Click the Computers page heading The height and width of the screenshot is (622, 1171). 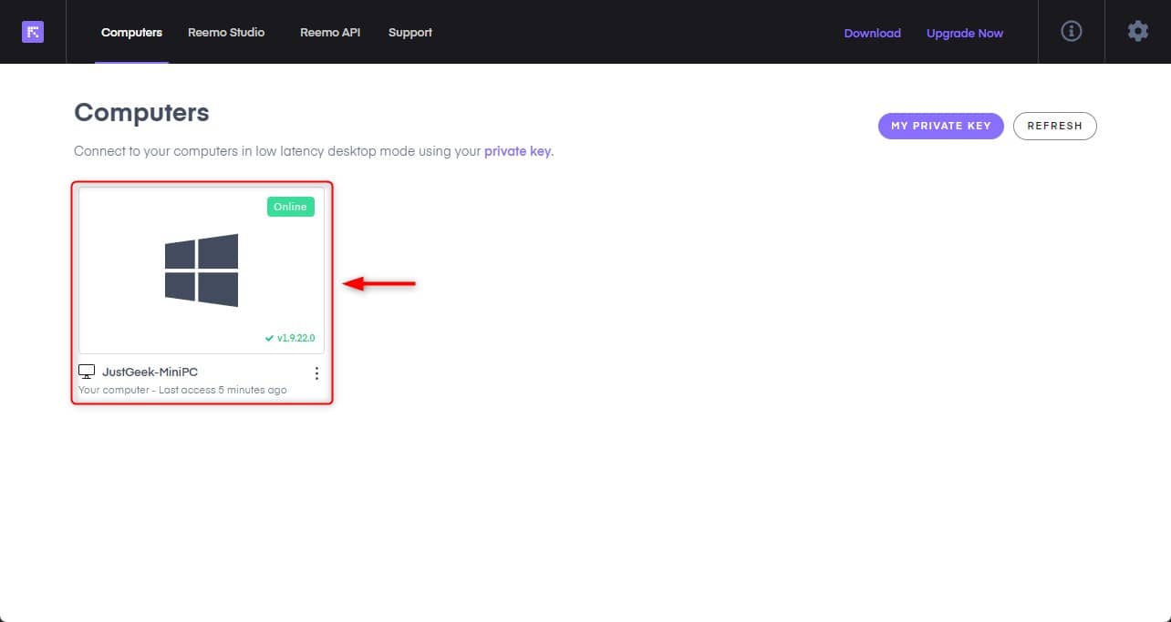pos(141,113)
